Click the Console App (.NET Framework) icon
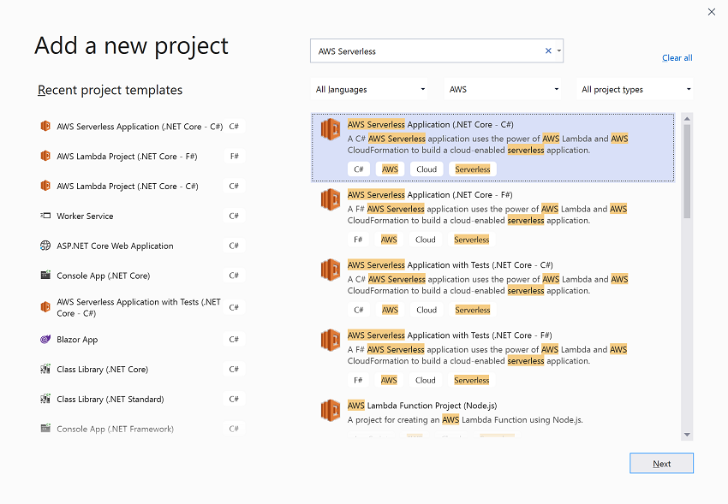This screenshot has height=504, width=728. pyautogui.click(x=45, y=429)
